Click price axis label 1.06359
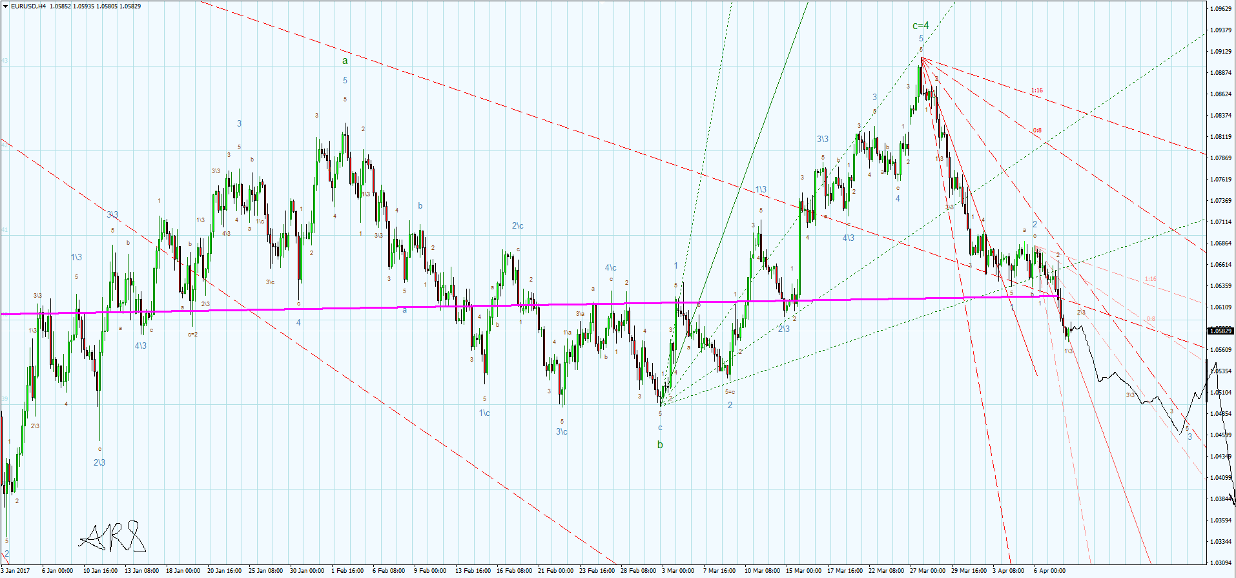The height and width of the screenshot is (578, 1236). (x=1221, y=286)
